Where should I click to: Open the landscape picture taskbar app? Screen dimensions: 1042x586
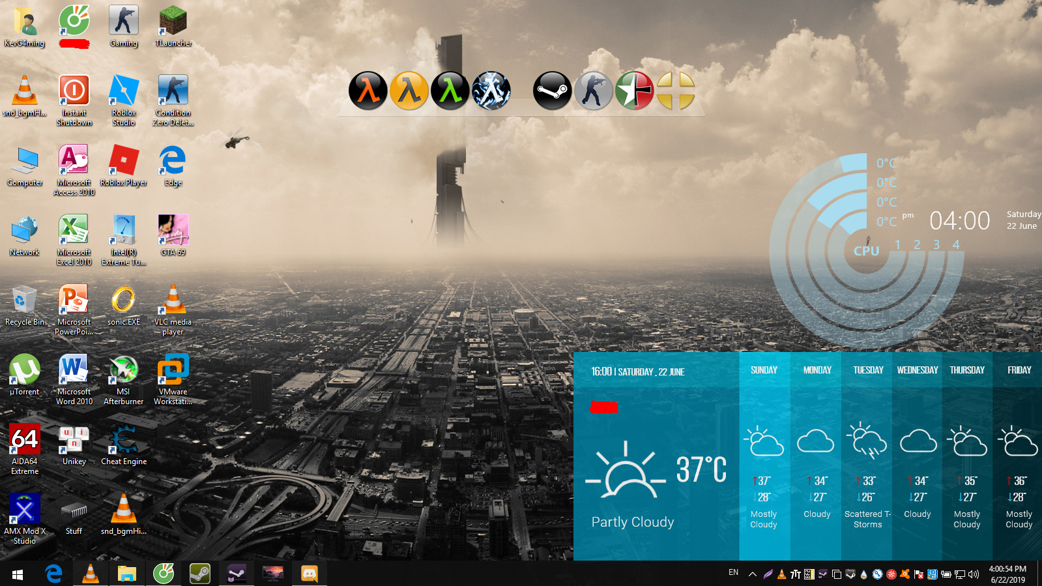273,574
